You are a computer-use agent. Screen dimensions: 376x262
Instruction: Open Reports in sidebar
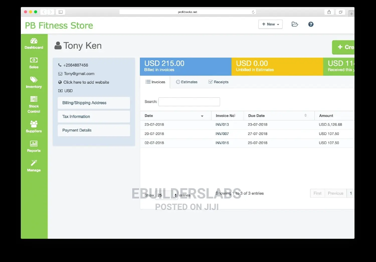tap(34, 146)
